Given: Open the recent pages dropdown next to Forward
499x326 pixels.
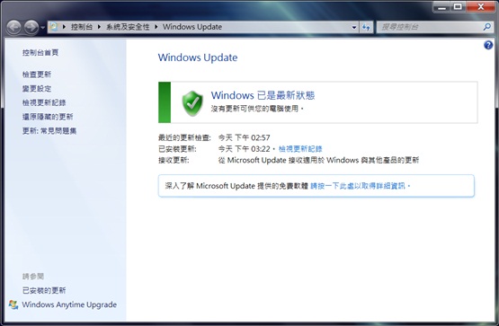Looking at the screenshot, I should [42, 28].
